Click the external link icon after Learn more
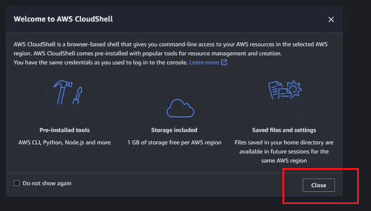This screenshot has width=371, height=211. (224, 63)
